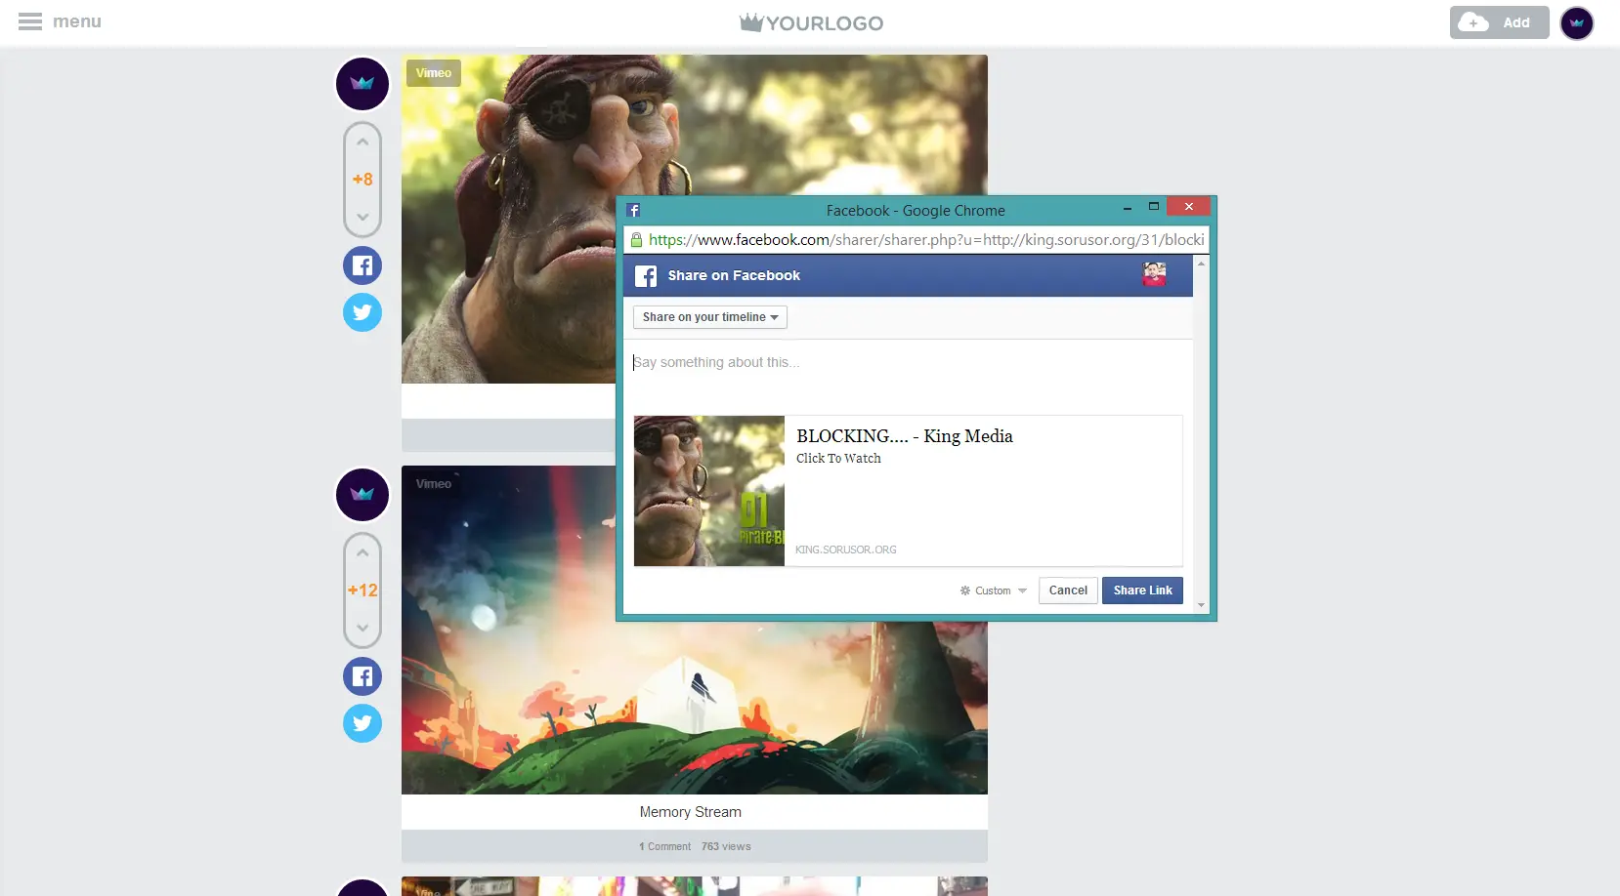Image resolution: width=1620 pixels, height=896 pixels.
Task: Click the popup address bar URL
Action: pos(926,240)
